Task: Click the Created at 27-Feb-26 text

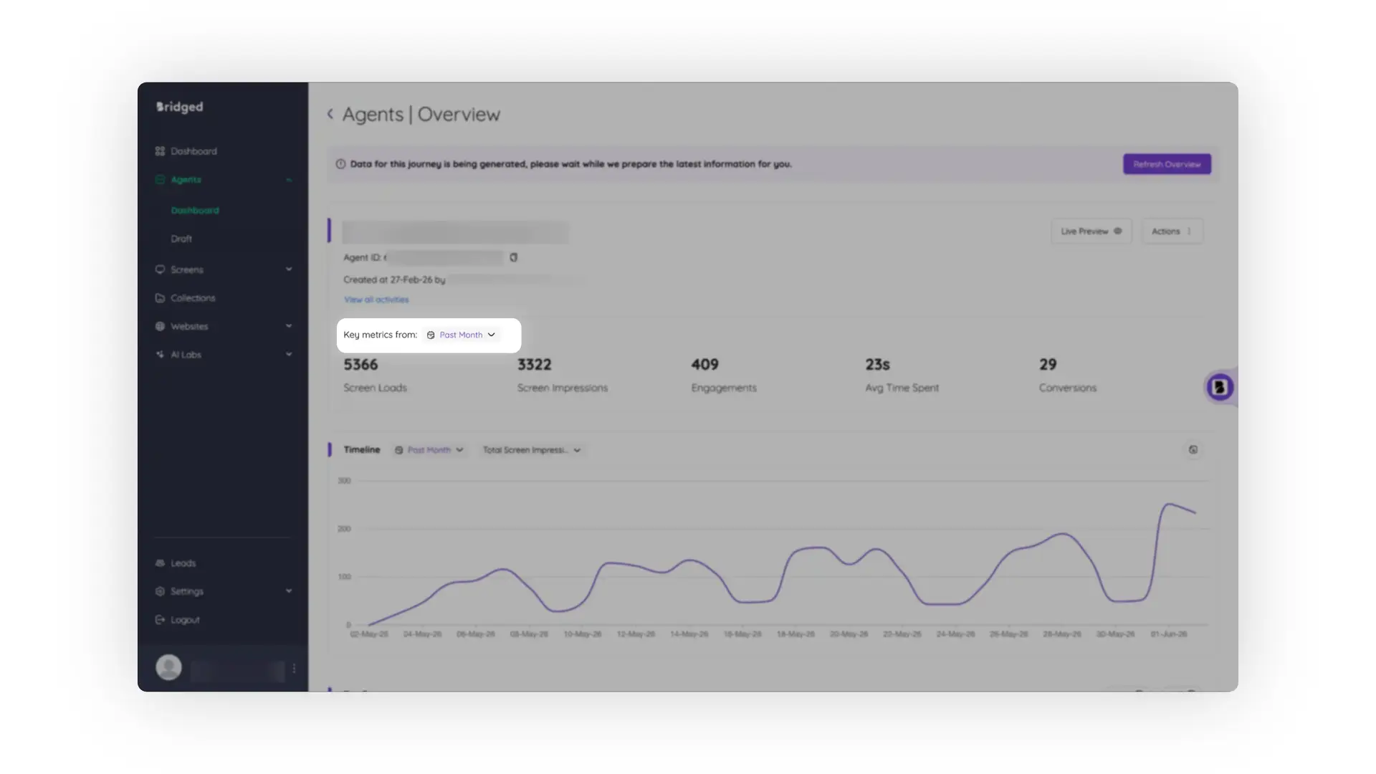Action: [x=394, y=279]
